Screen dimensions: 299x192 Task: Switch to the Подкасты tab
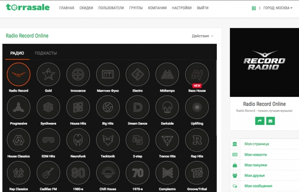click(46, 53)
